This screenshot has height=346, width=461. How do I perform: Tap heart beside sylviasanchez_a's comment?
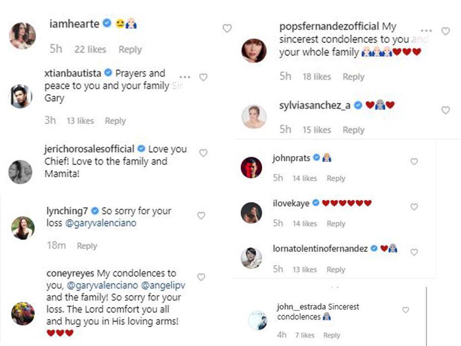tap(445, 110)
